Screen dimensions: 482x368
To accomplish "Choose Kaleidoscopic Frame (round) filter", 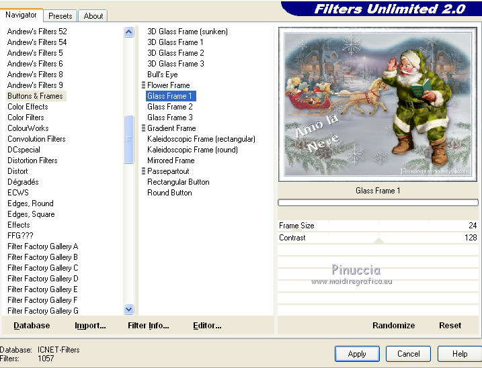I will click(x=192, y=150).
